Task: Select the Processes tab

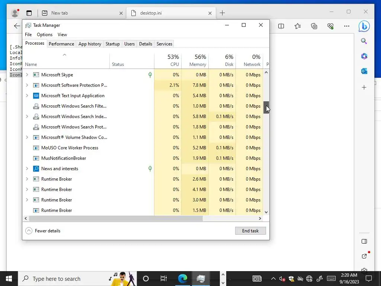Action: click(35, 43)
